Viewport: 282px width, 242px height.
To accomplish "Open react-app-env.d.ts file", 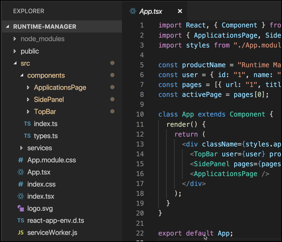I will tap(56, 221).
